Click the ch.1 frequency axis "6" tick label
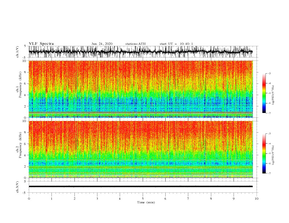289x223 pixels. click(x=26, y=84)
